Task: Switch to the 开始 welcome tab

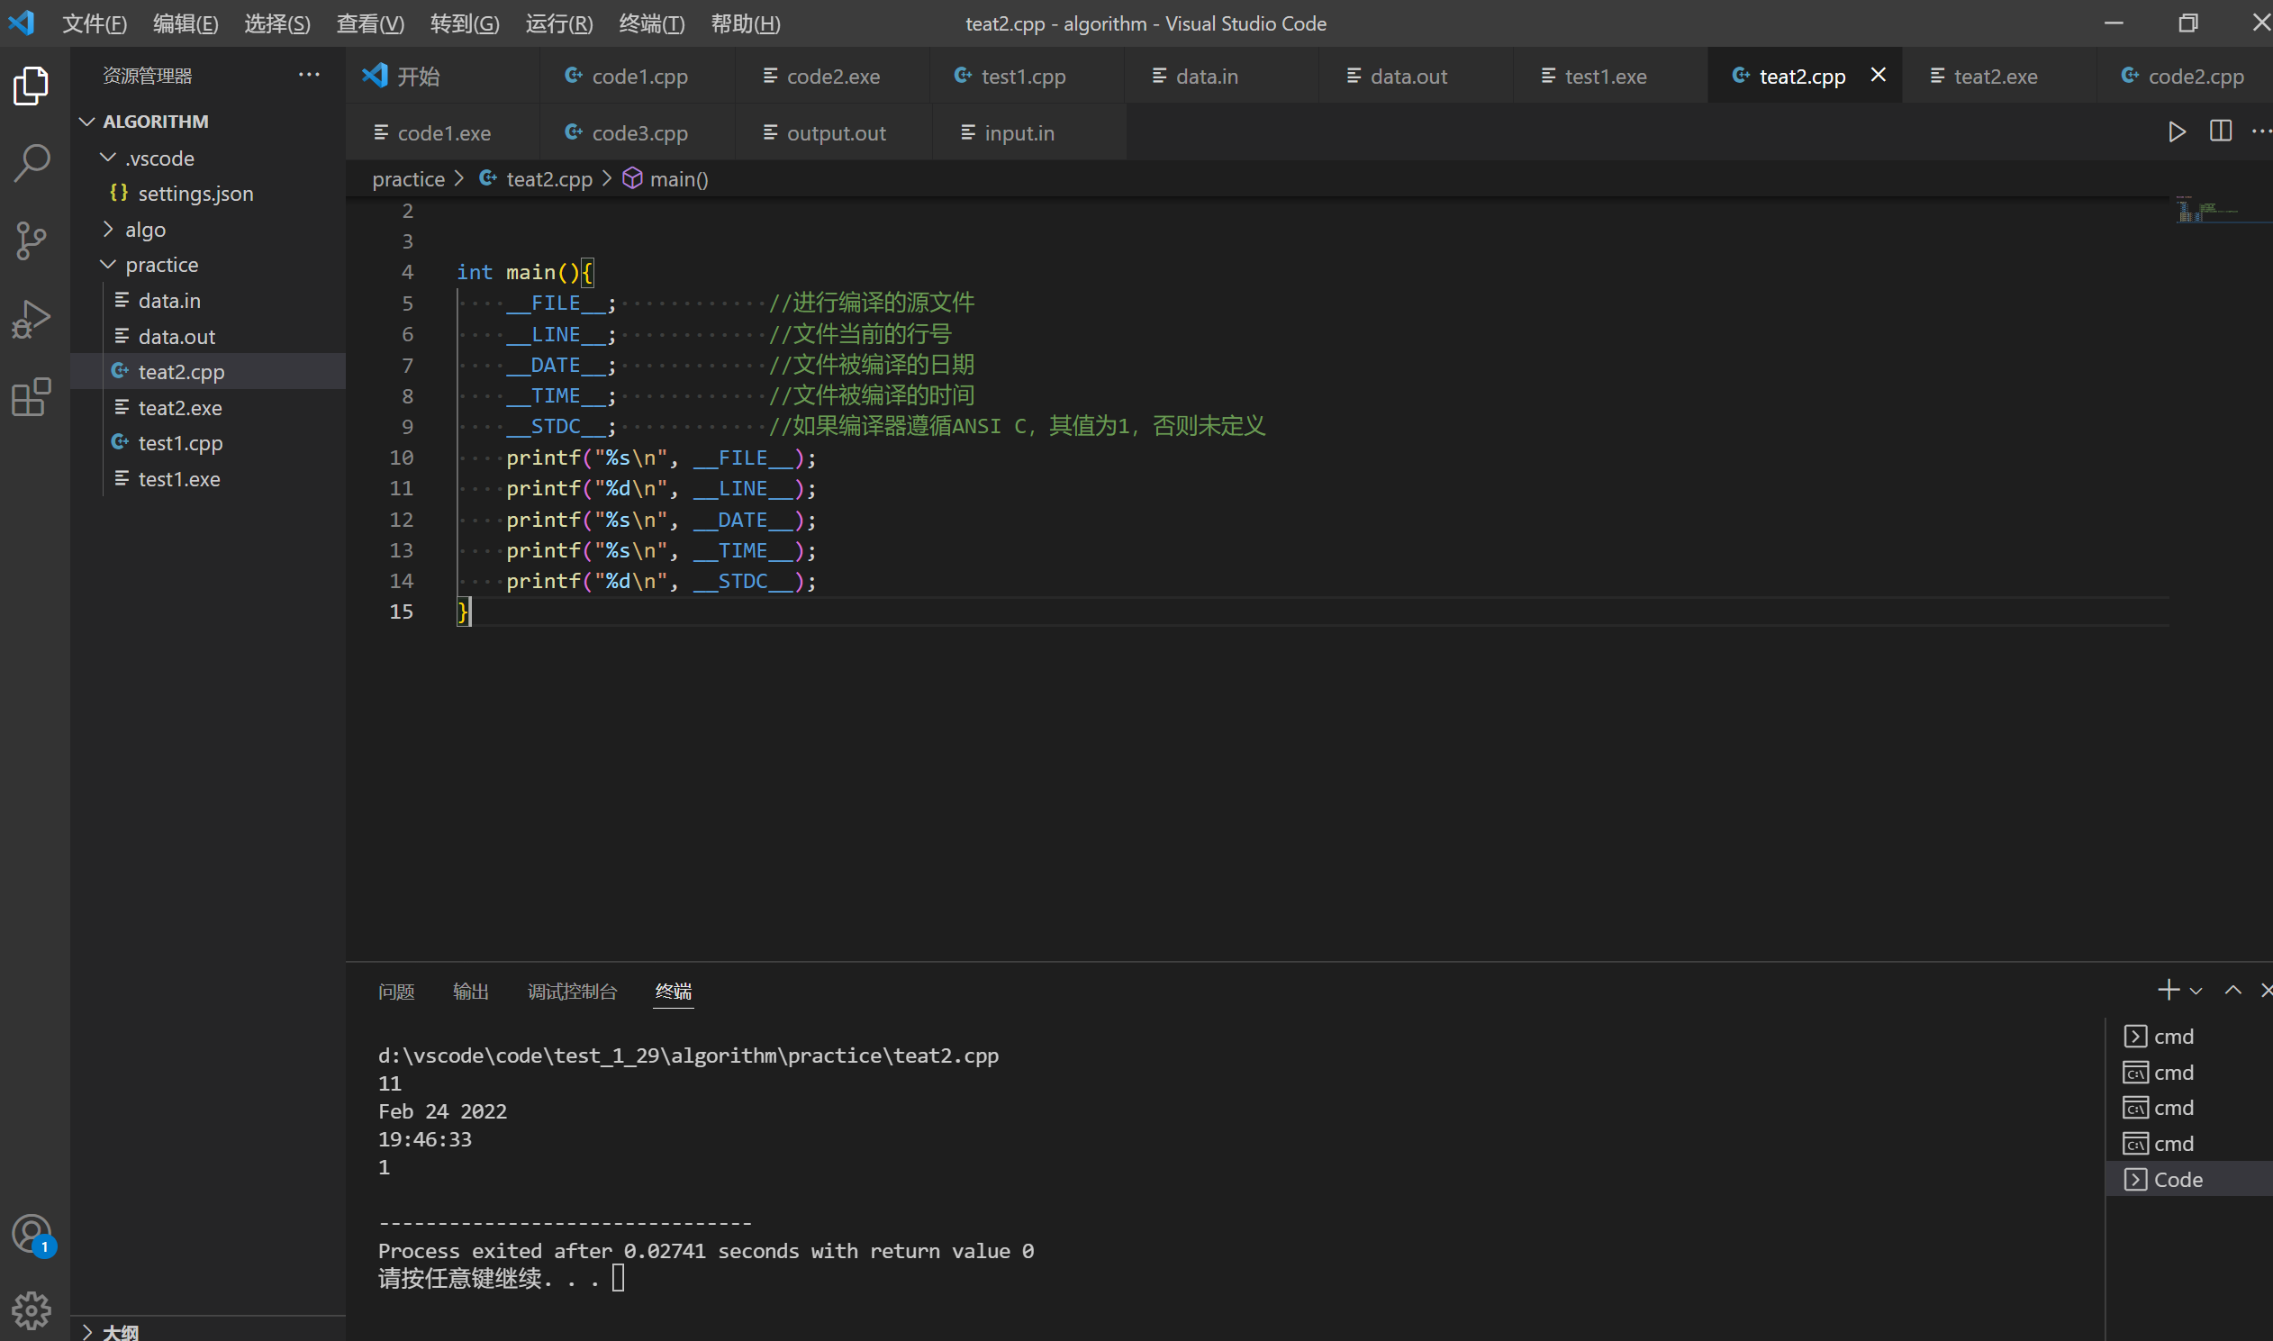Action: click(443, 76)
